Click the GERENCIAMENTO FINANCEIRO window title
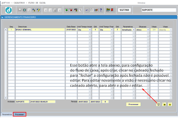 click(20, 17)
